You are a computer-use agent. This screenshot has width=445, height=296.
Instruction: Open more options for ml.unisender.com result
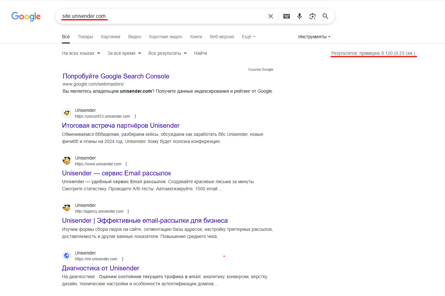(x=123, y=259)
